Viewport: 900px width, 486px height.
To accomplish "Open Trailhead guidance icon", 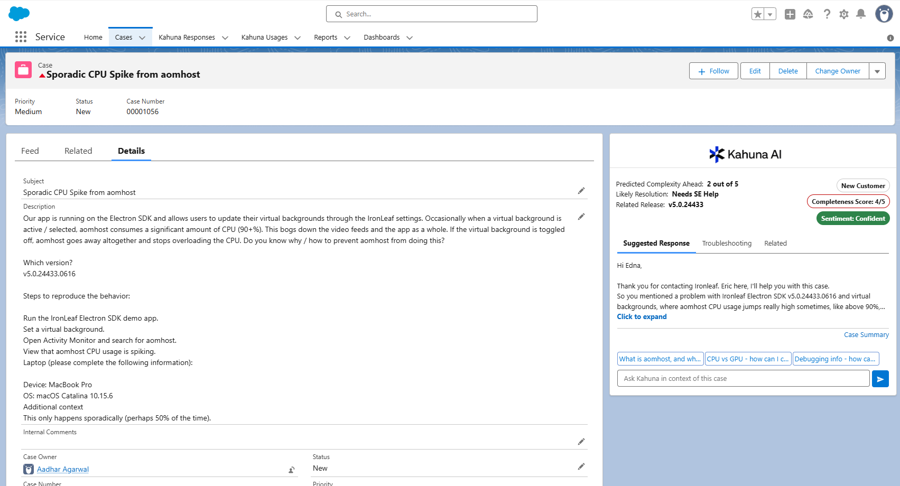I will click(x=808, y=14).
